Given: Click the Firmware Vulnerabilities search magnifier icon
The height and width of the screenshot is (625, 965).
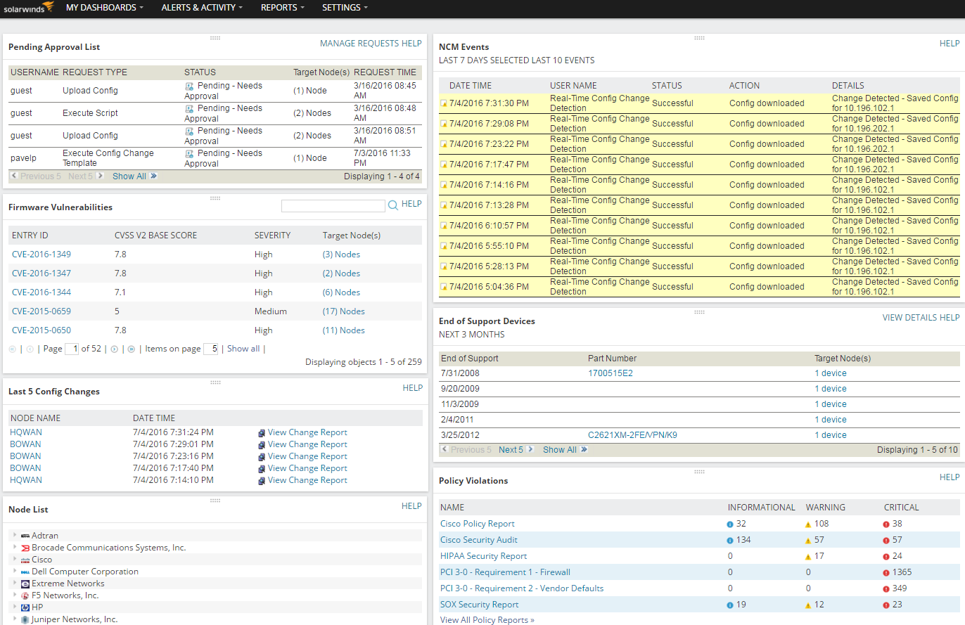Looking at the screenshot, I should [x=393, y=205].
